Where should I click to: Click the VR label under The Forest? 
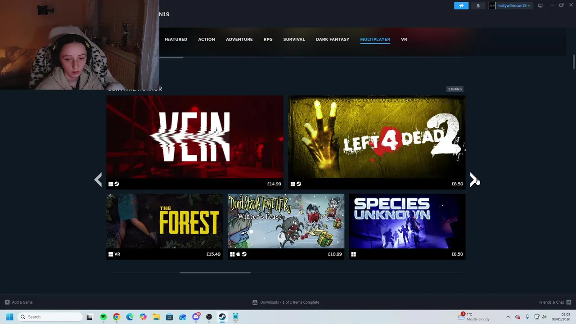point(117,254)
